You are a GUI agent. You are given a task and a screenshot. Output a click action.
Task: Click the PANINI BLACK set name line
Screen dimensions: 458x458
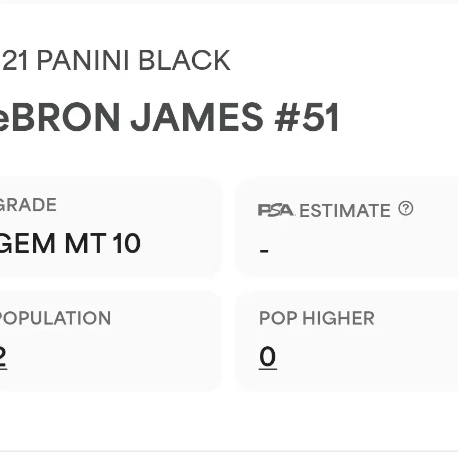[x=115, y=60]
